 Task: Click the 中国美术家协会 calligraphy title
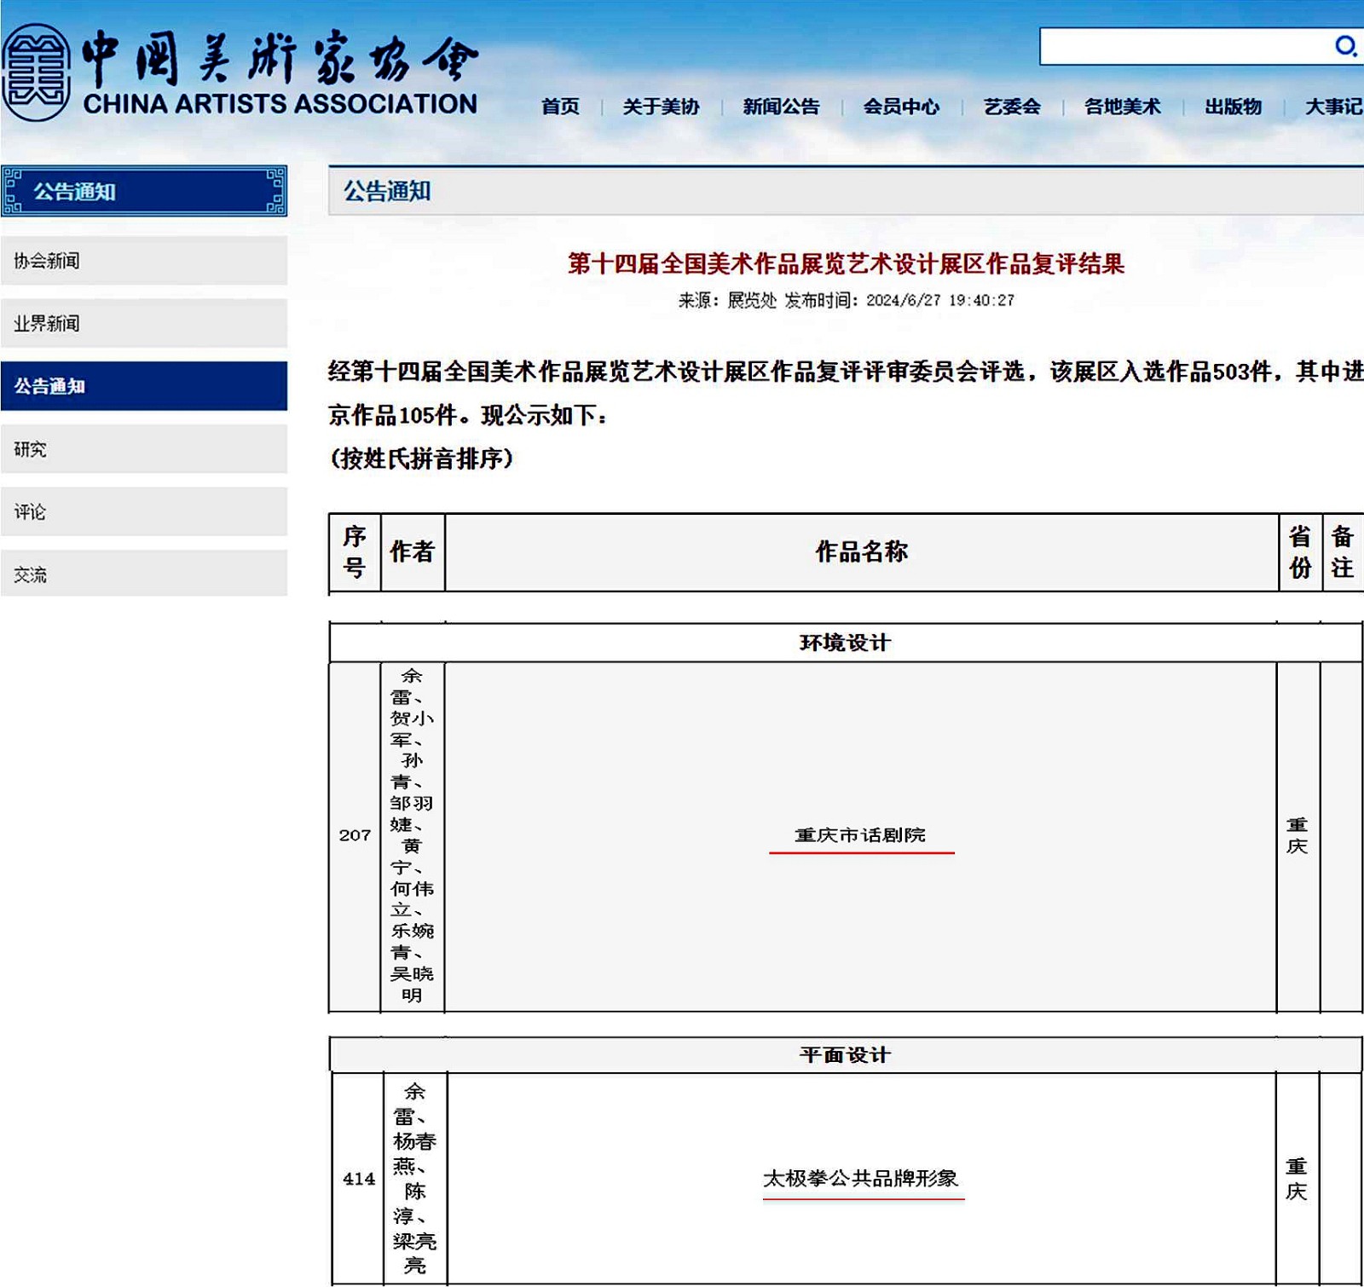[x=281, y=58]
